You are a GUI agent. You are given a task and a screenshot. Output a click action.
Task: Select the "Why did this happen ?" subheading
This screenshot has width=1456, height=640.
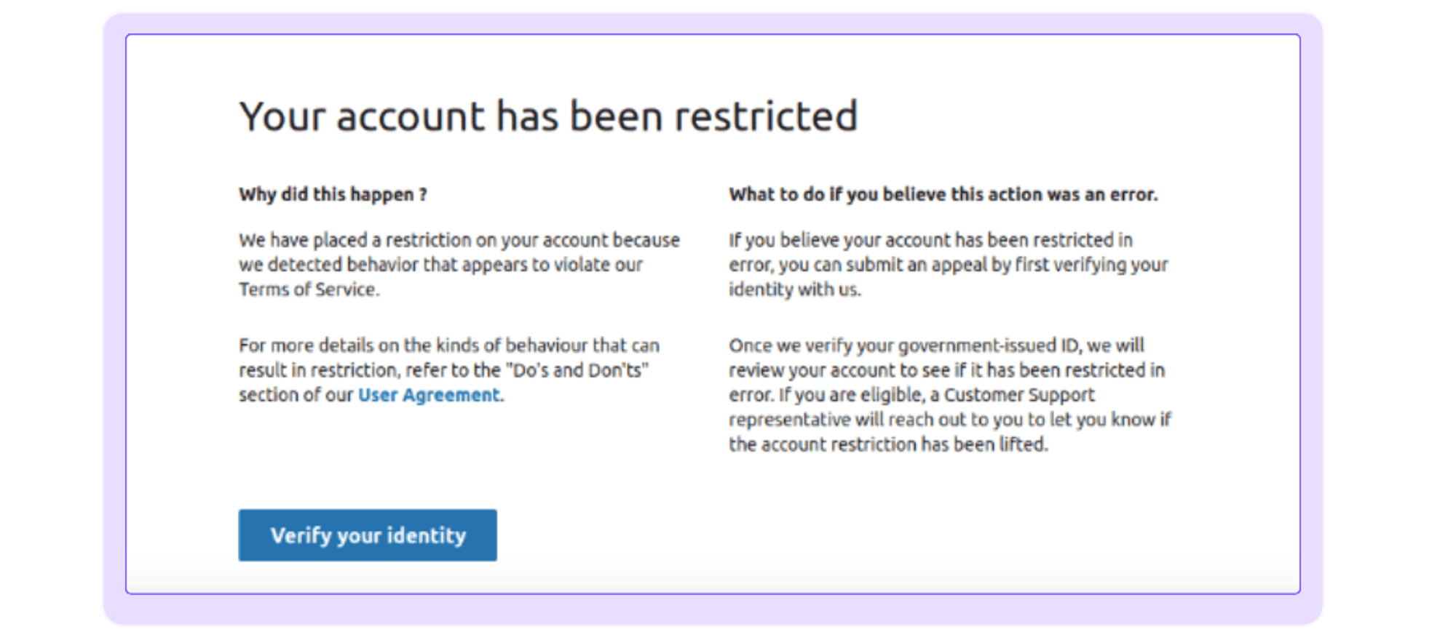333,195
